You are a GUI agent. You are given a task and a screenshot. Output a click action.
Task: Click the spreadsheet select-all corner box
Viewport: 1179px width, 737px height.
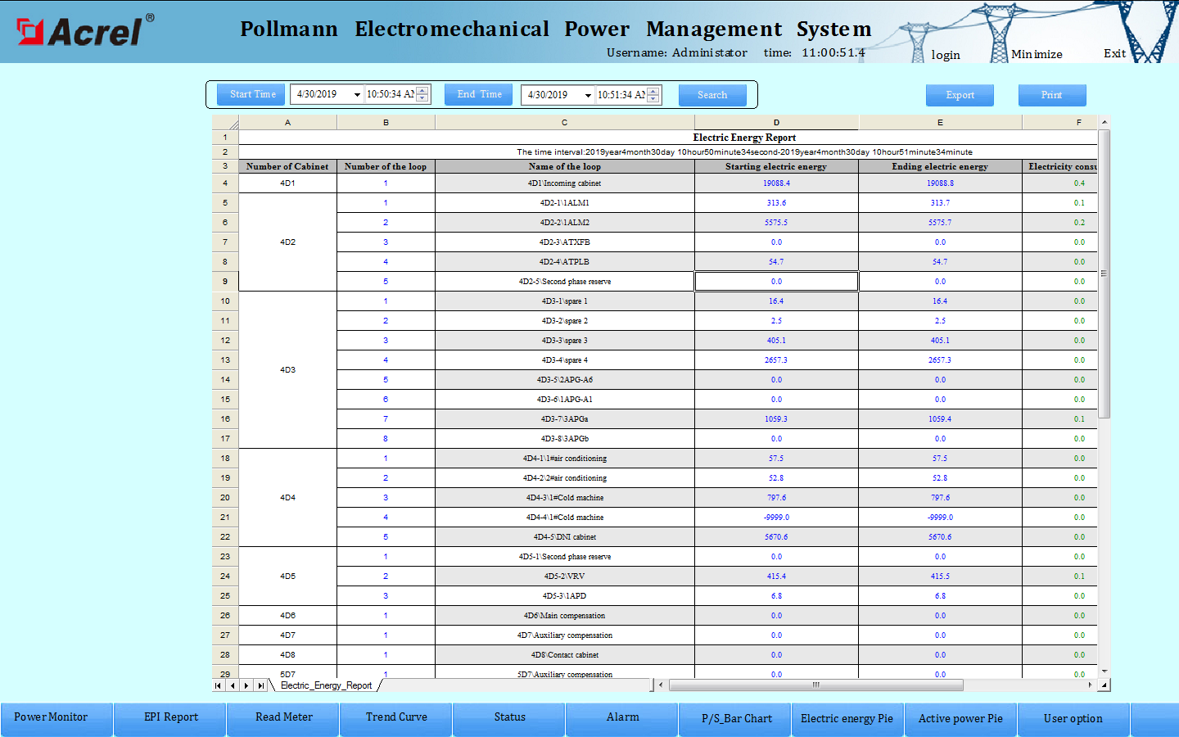pos(225,123)
